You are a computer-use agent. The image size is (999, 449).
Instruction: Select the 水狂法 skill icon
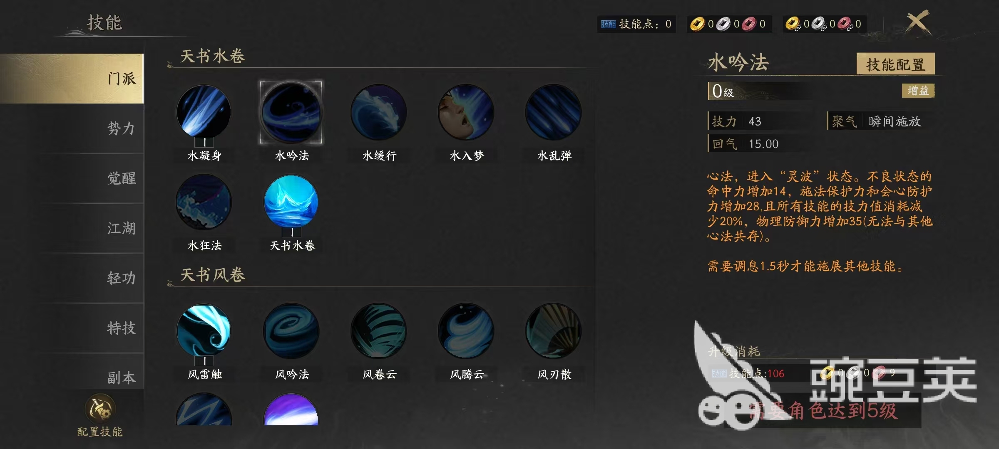click(x=204, y=202)
